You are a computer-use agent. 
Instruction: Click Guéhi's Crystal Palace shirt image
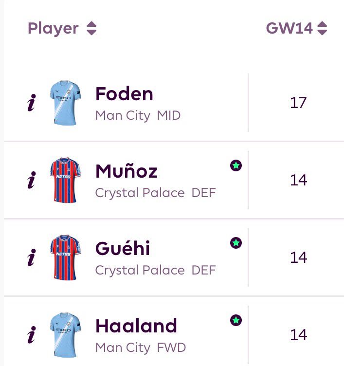point(65,257)
